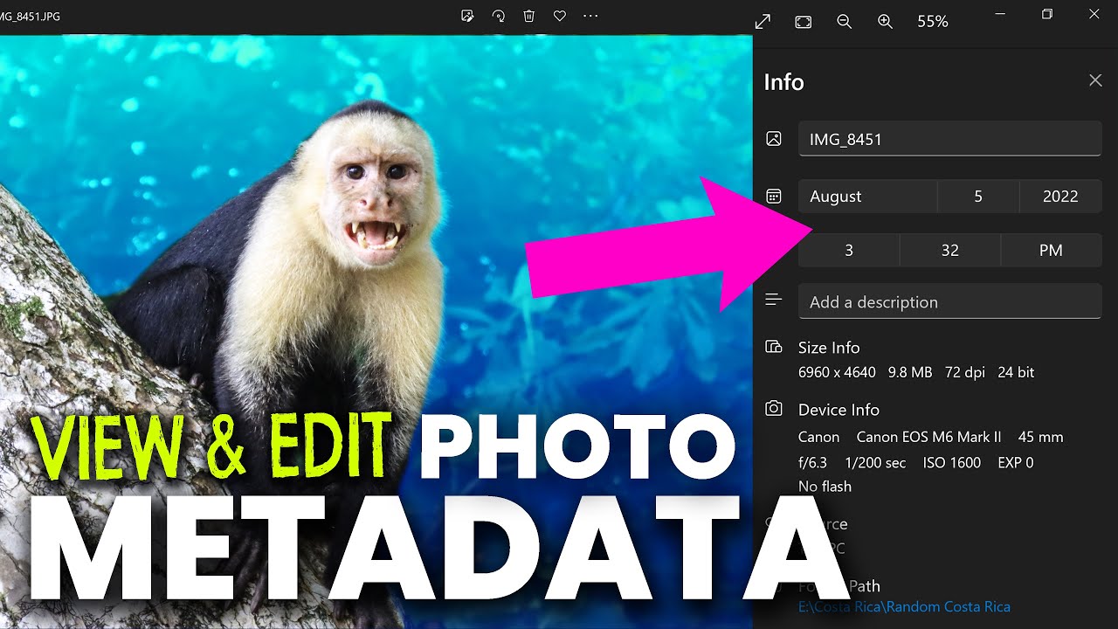Viewport: 1118px width, 629px height.
Task: Click the 24 bit value
Action: [1016, 372]
